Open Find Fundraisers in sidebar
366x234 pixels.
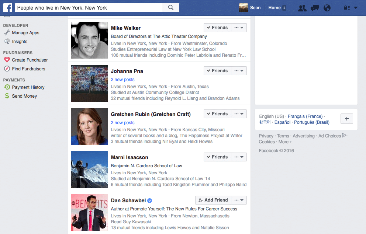(28, 69)
